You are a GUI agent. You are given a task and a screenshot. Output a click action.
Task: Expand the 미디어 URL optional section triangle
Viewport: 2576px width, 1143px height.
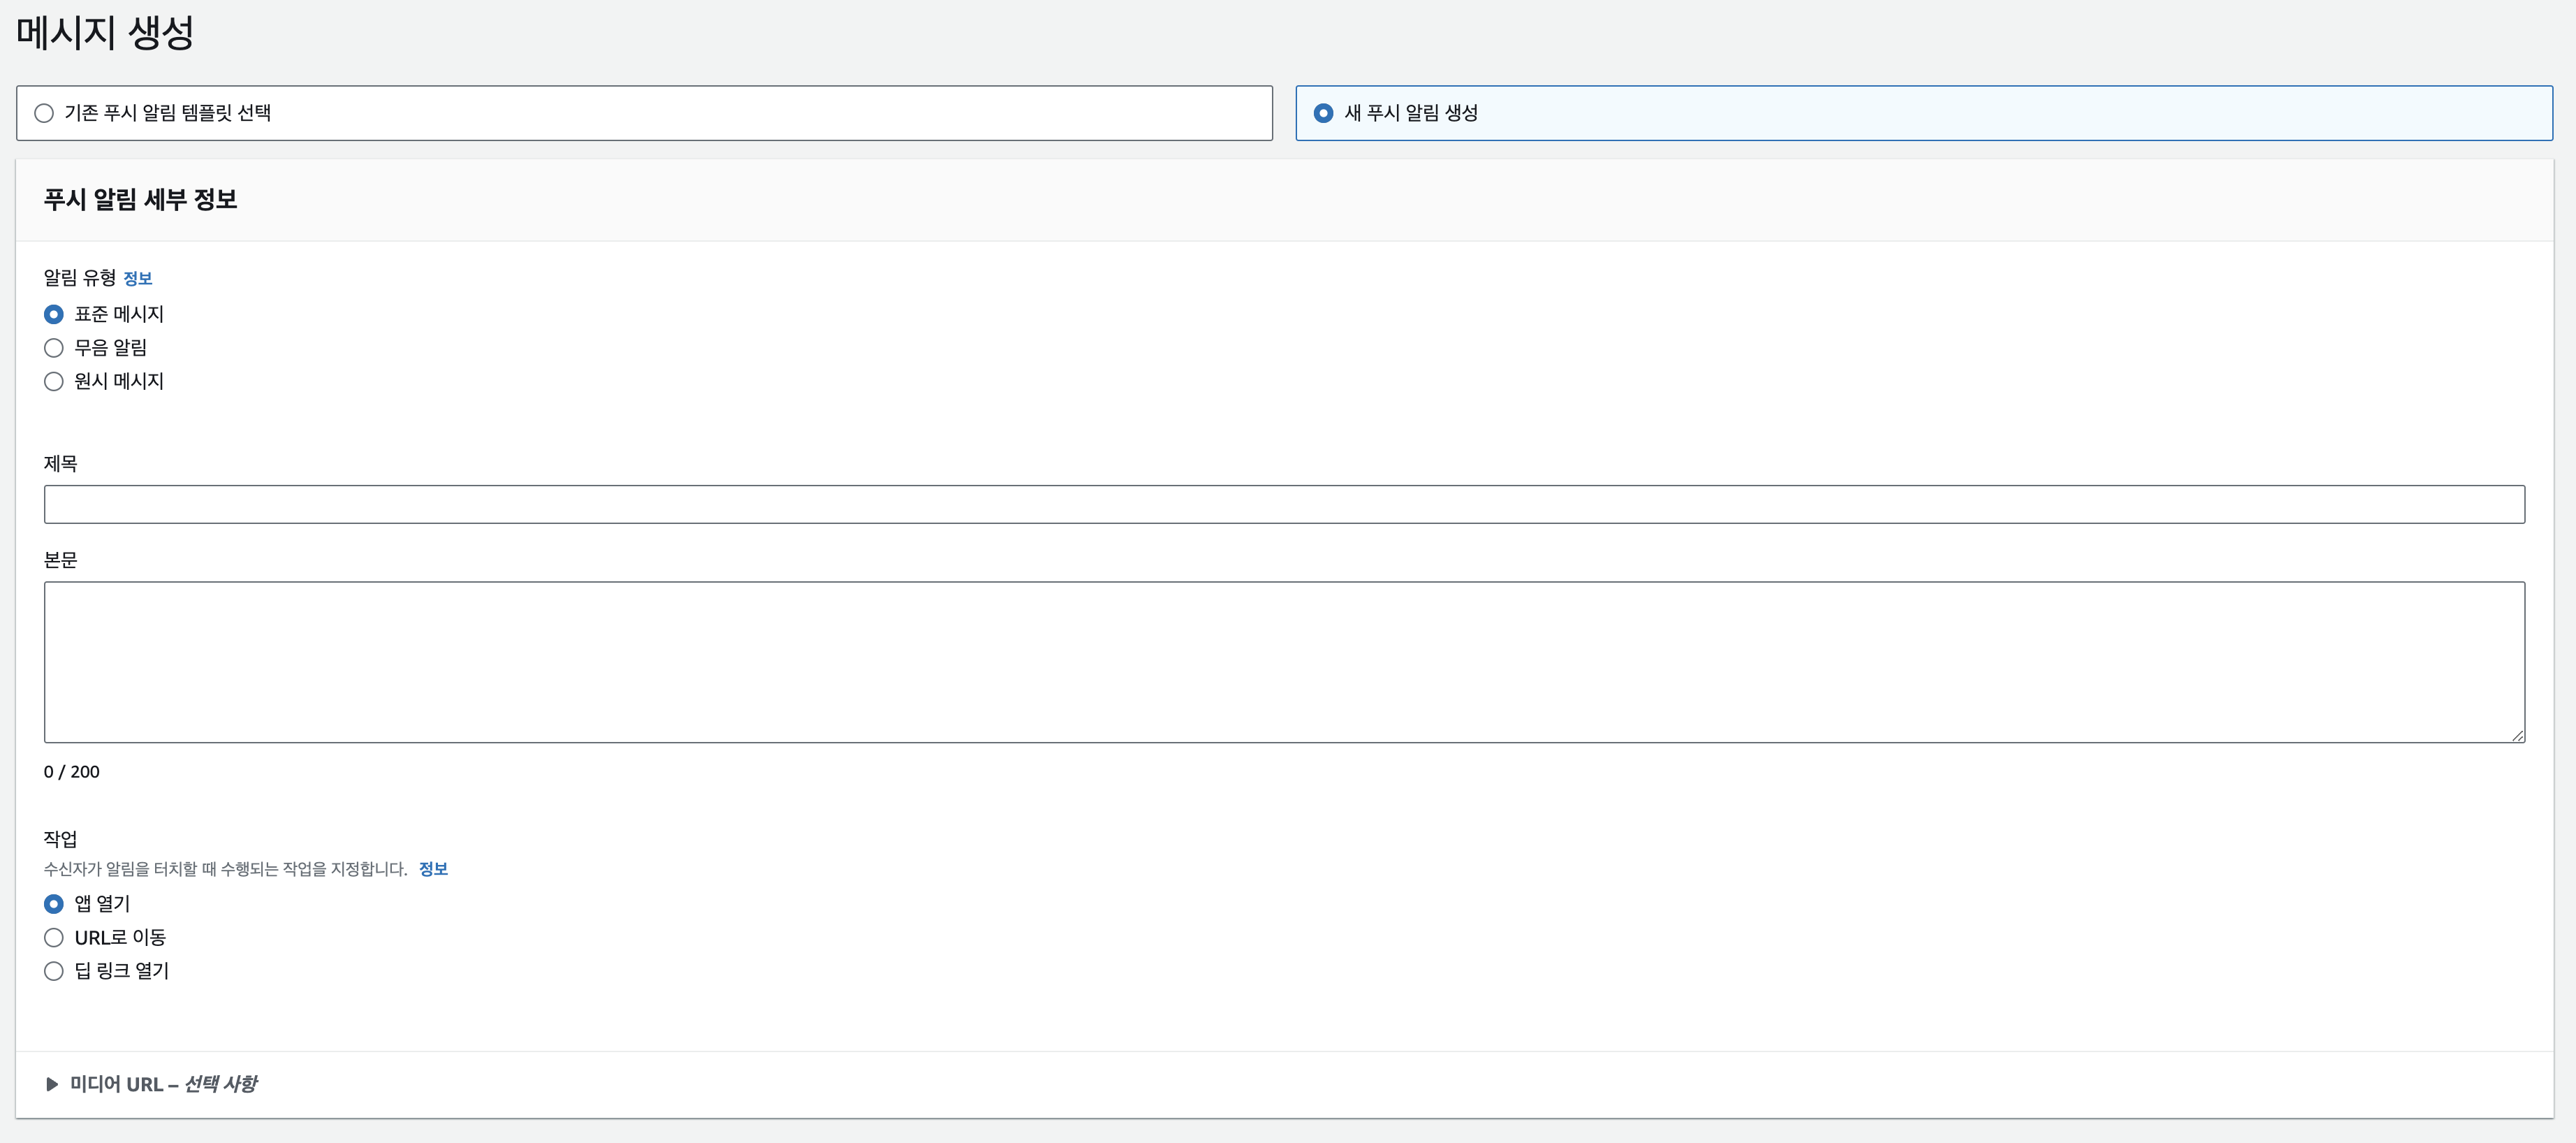[x=52, y=1084]
